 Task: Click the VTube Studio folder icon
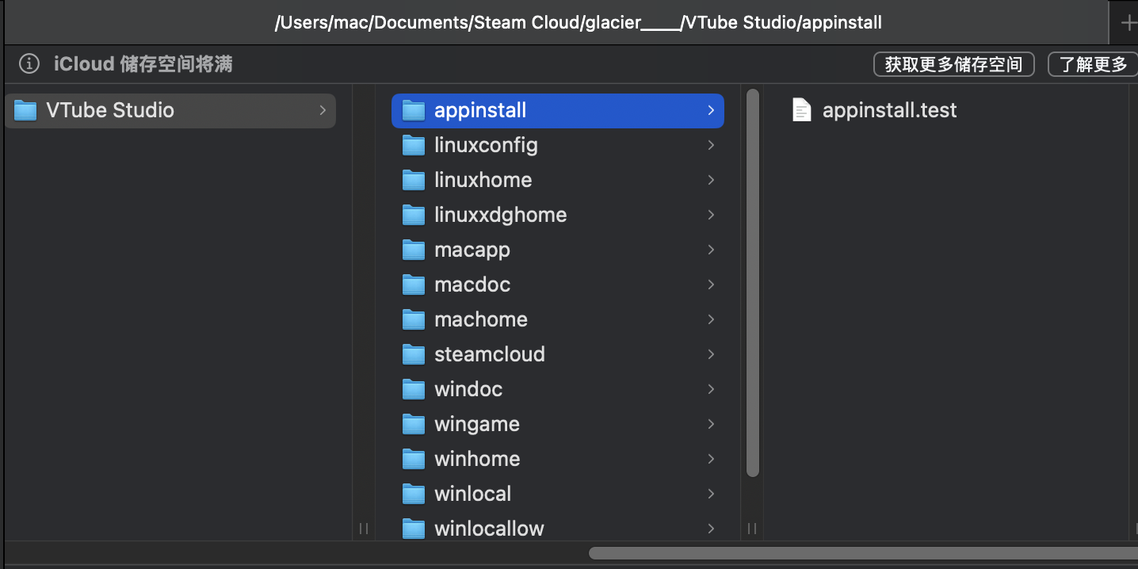click(26, 110)
